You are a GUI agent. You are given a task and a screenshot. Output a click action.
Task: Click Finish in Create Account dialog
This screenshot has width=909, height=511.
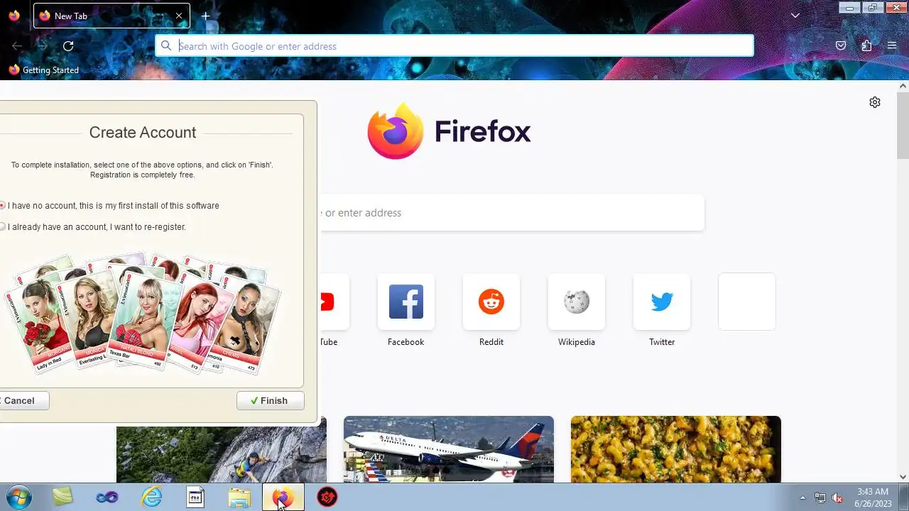[271, 401]
